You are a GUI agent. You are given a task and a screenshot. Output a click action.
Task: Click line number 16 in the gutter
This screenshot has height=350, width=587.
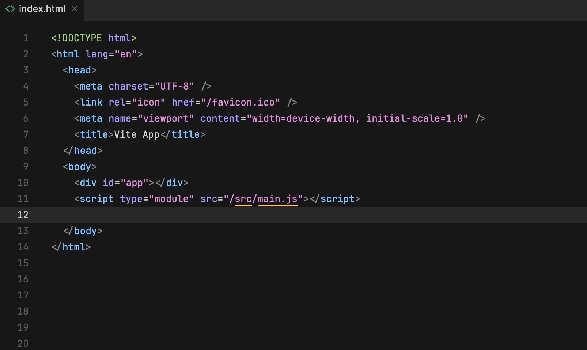(x=23, y=279)
